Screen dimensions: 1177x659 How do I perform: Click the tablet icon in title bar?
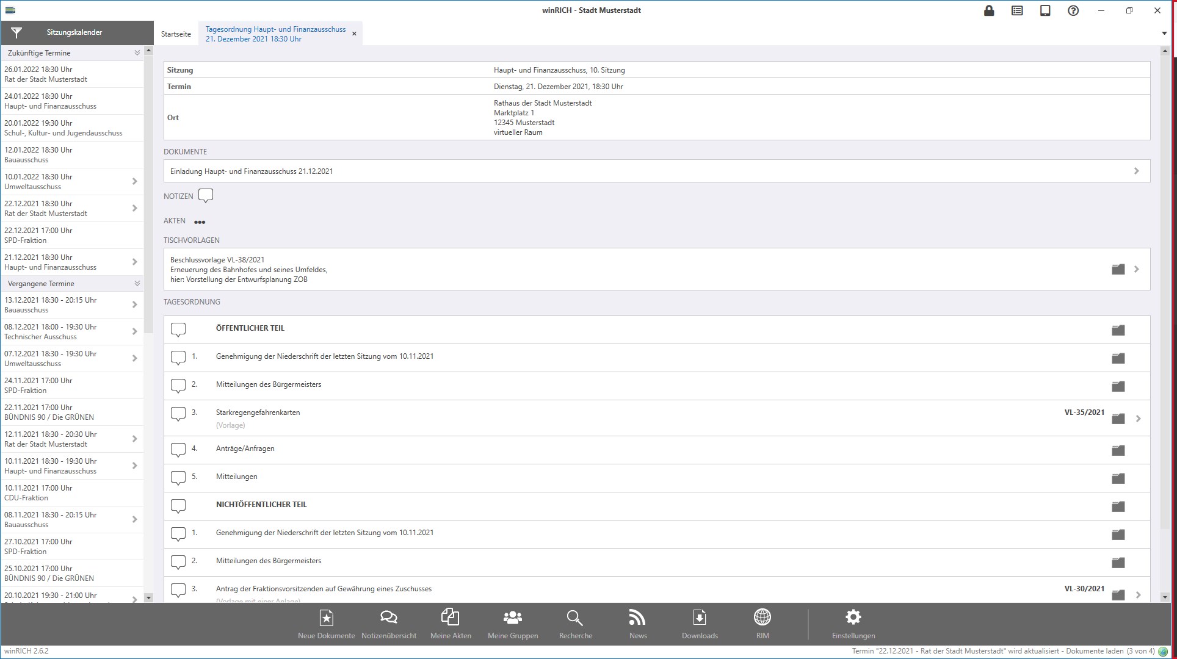(1045, 10)
